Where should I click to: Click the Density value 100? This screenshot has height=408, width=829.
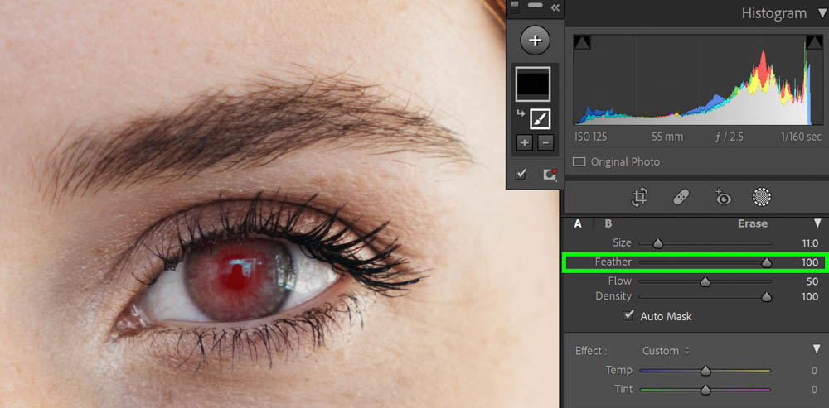pyautogui.click(x=809, y=296)
